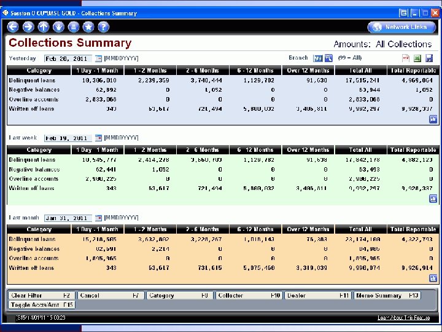Click the star favorites toolbar icon
Screen dimensions: 442x332
tap(88, 27)
